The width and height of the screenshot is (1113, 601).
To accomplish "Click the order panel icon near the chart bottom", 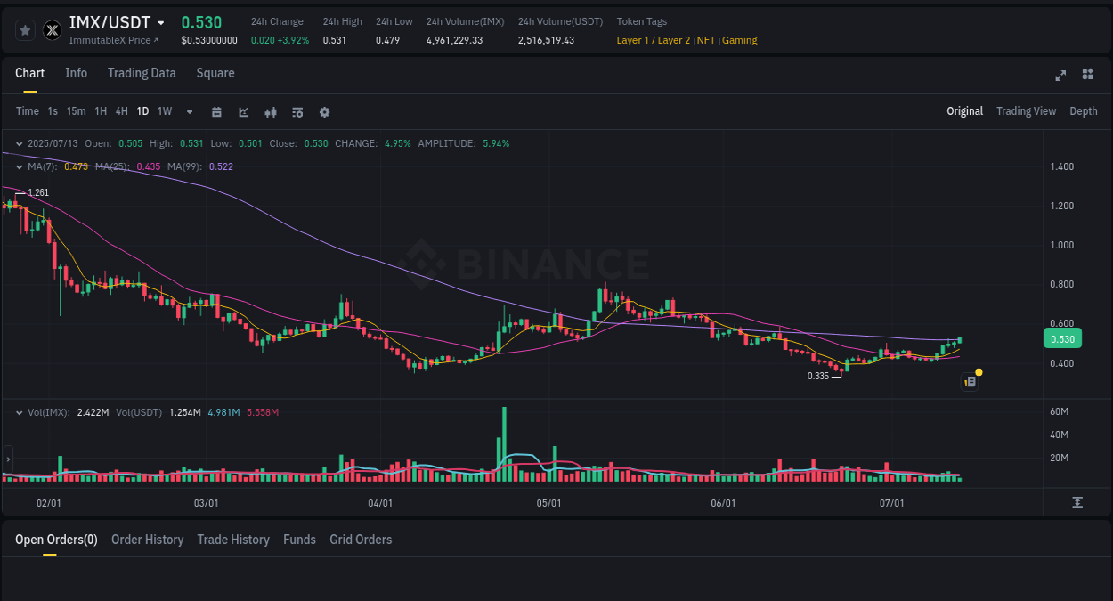I will click(x=970, y=381).
